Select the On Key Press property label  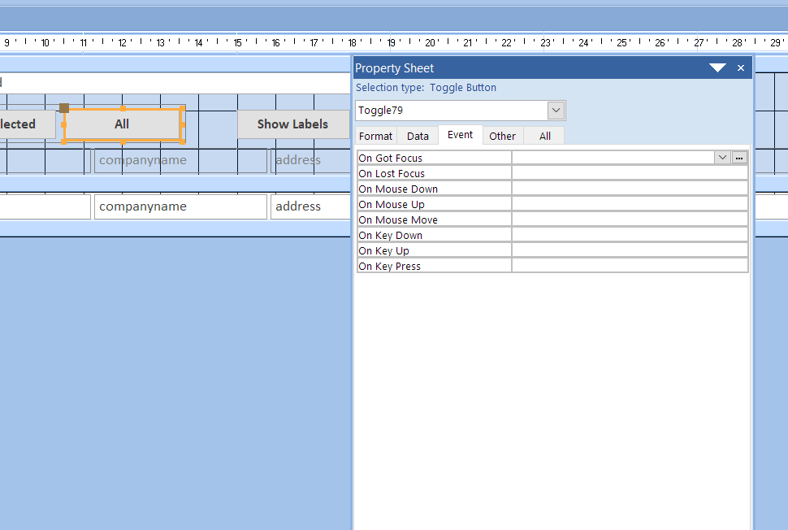tap(434, 266)
